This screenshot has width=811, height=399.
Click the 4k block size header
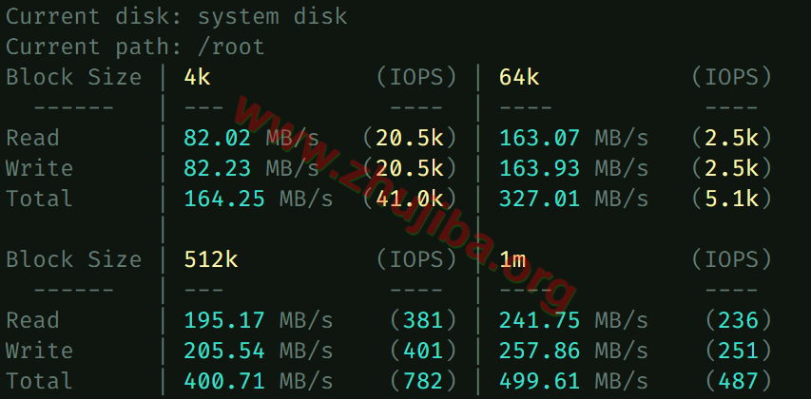point(198,77)
